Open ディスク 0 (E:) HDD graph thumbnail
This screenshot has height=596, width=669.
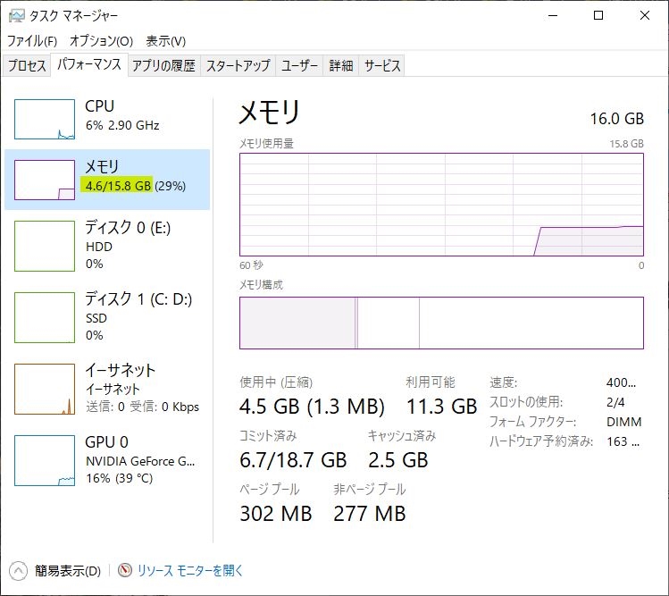tap(45, 246)
